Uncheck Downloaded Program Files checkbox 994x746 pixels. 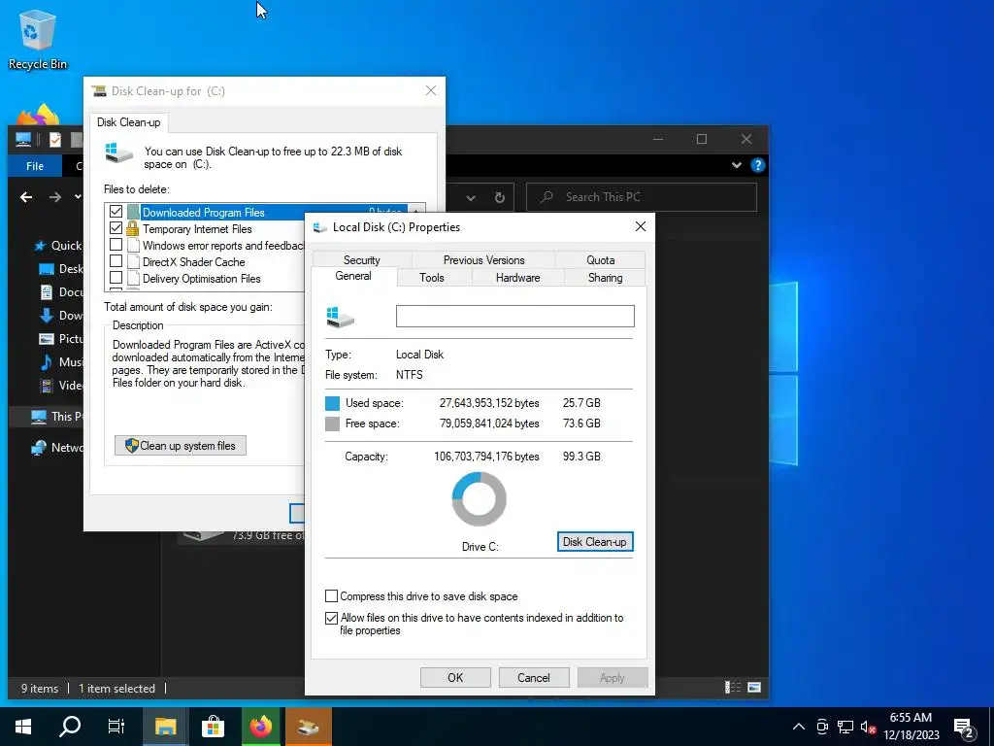point(116,212)
